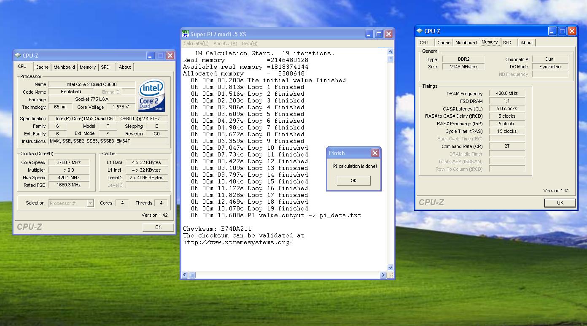Click the xtremesystems.org URL text
This screenshot has height=326, width=587.
pyautogui.click(x=238, y=242)
